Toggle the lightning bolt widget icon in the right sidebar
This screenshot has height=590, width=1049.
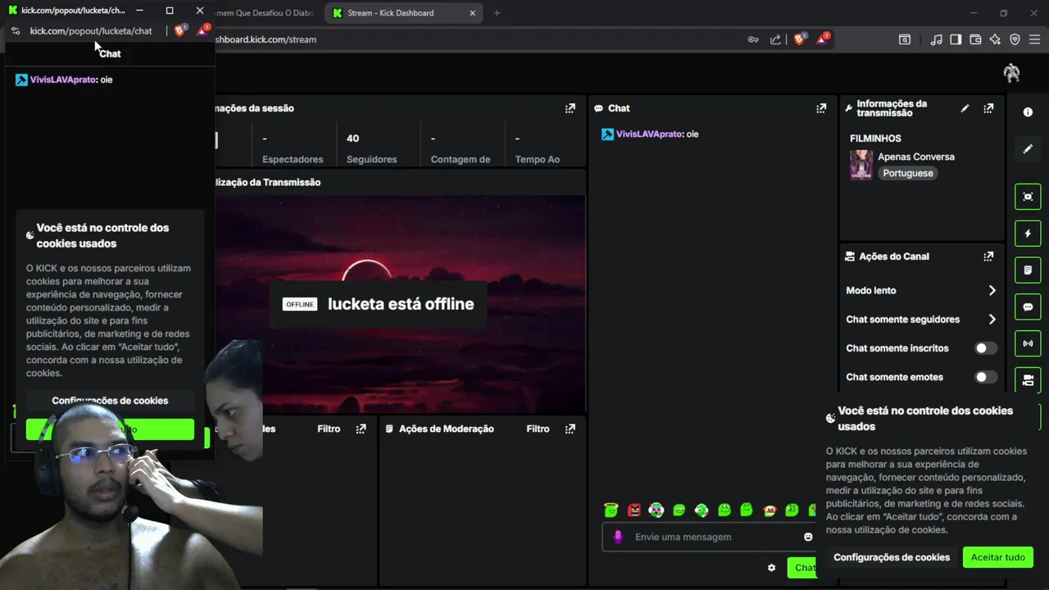(1028, 234)
